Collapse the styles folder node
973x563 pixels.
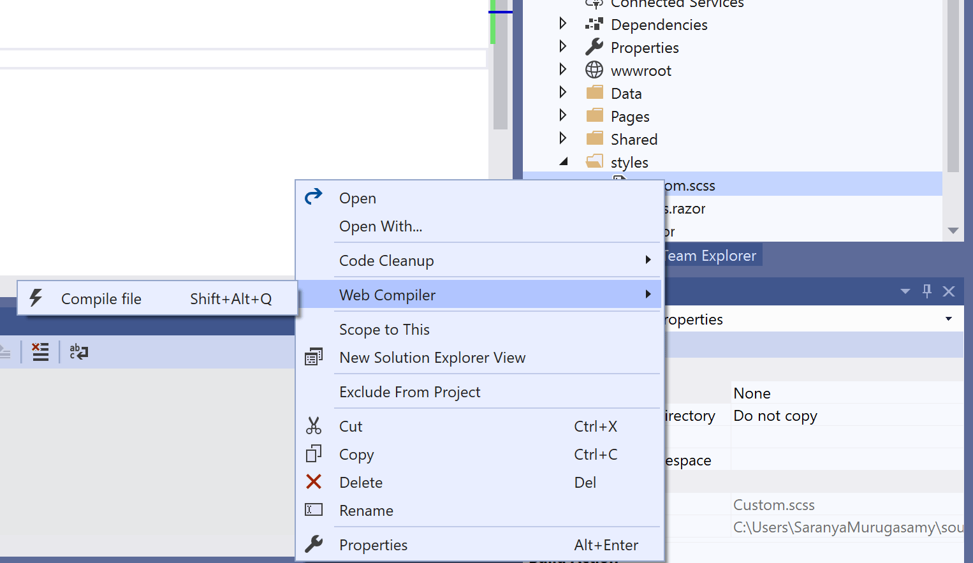point(564,161)
